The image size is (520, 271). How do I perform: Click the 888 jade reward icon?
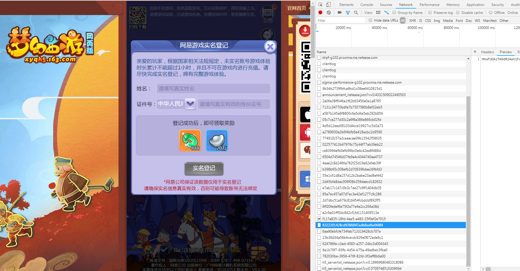click(190, 141)
